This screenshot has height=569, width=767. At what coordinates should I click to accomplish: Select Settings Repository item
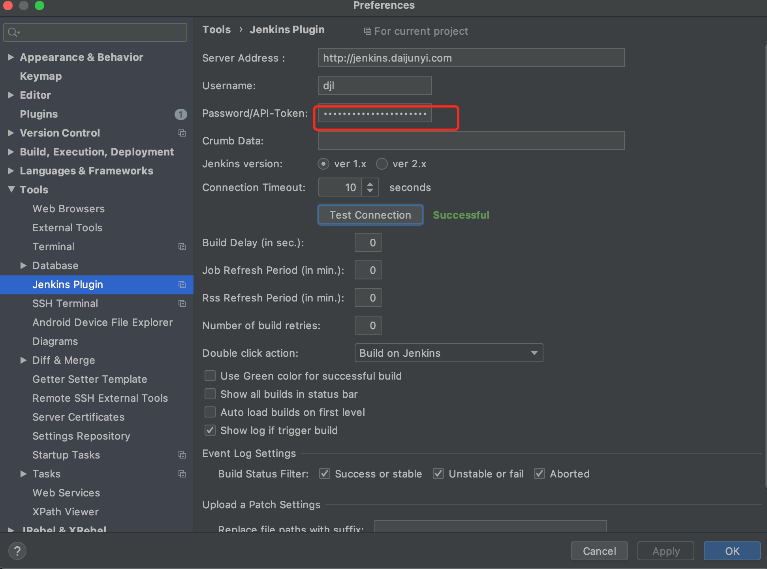[x=81, y=436]
